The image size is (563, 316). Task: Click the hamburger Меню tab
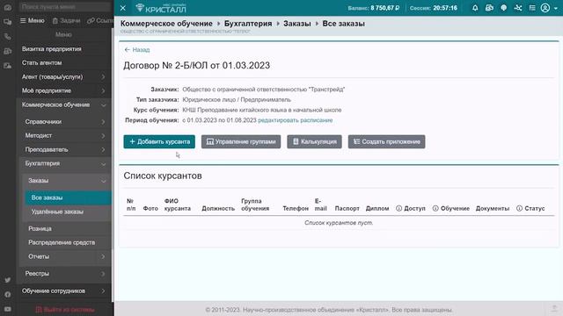[33, 21]
